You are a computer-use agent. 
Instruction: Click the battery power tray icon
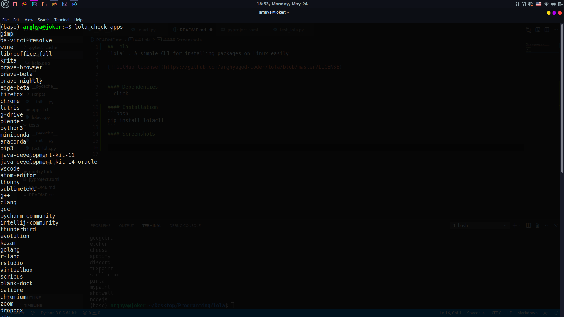[x=560, y=4]
